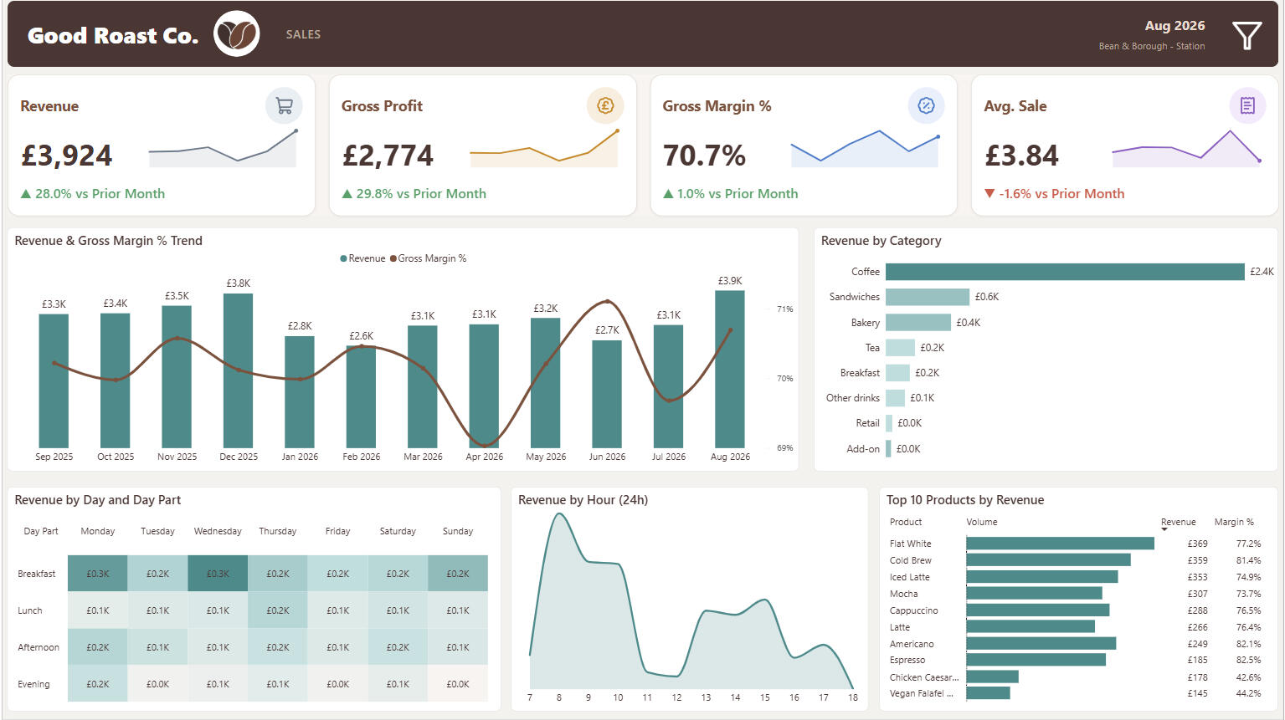Click the pound coin icon on Gross Profit card
This screenshot has width=1285, height=720.
[x=605, y=106]
